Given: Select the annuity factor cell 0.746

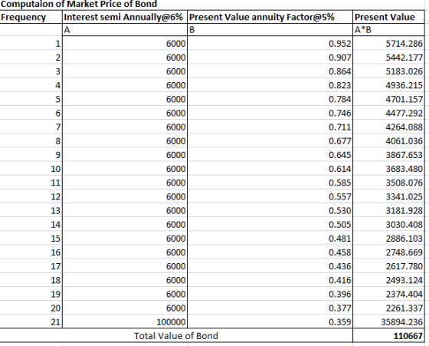Looking at the screenshot, I should [270, 113].
